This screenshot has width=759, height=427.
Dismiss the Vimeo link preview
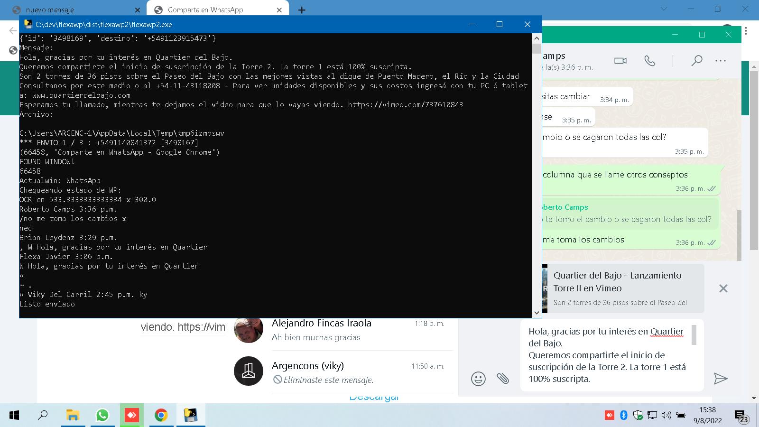pos(723,288)
